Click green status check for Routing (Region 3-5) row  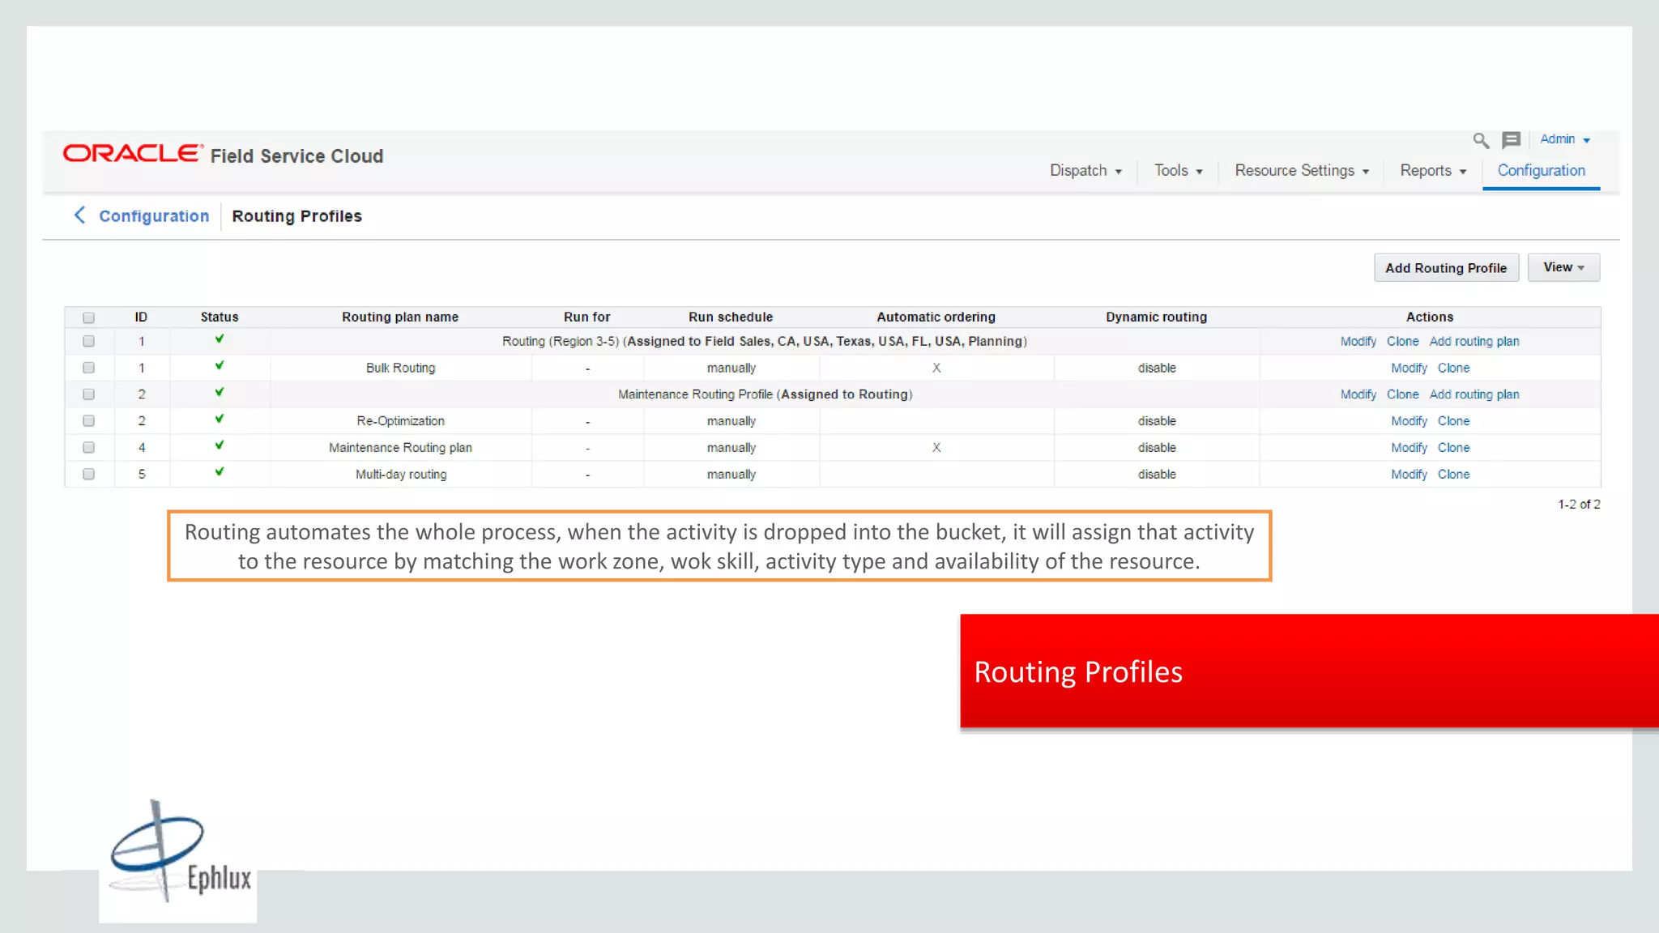click(x=220, y=339)
